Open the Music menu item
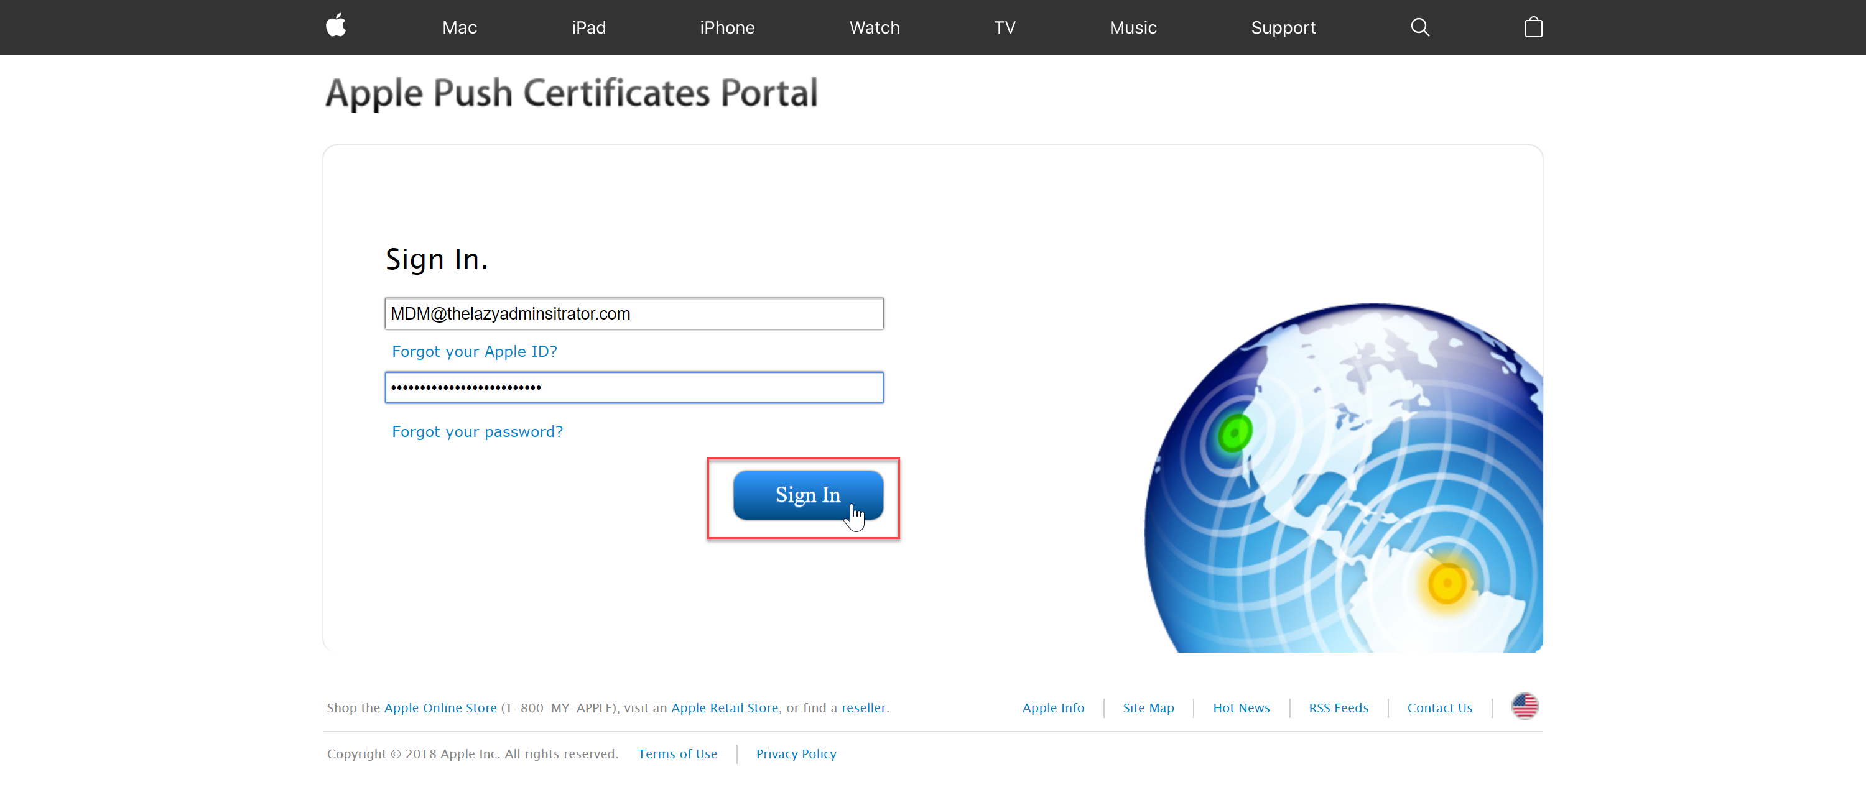The width and height of the screenshot is (1866, 800). [x=1133, y=27]
